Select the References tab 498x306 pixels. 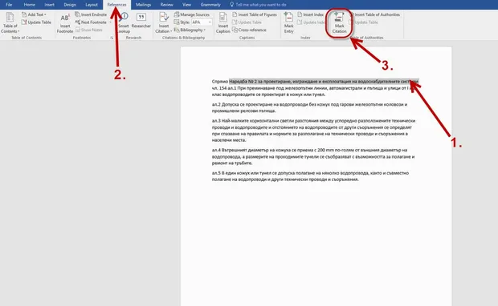click(x=116, y=5)
